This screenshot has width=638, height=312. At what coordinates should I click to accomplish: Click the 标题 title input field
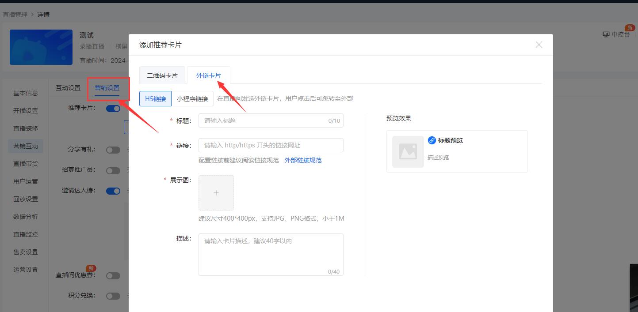click(271, 120)
